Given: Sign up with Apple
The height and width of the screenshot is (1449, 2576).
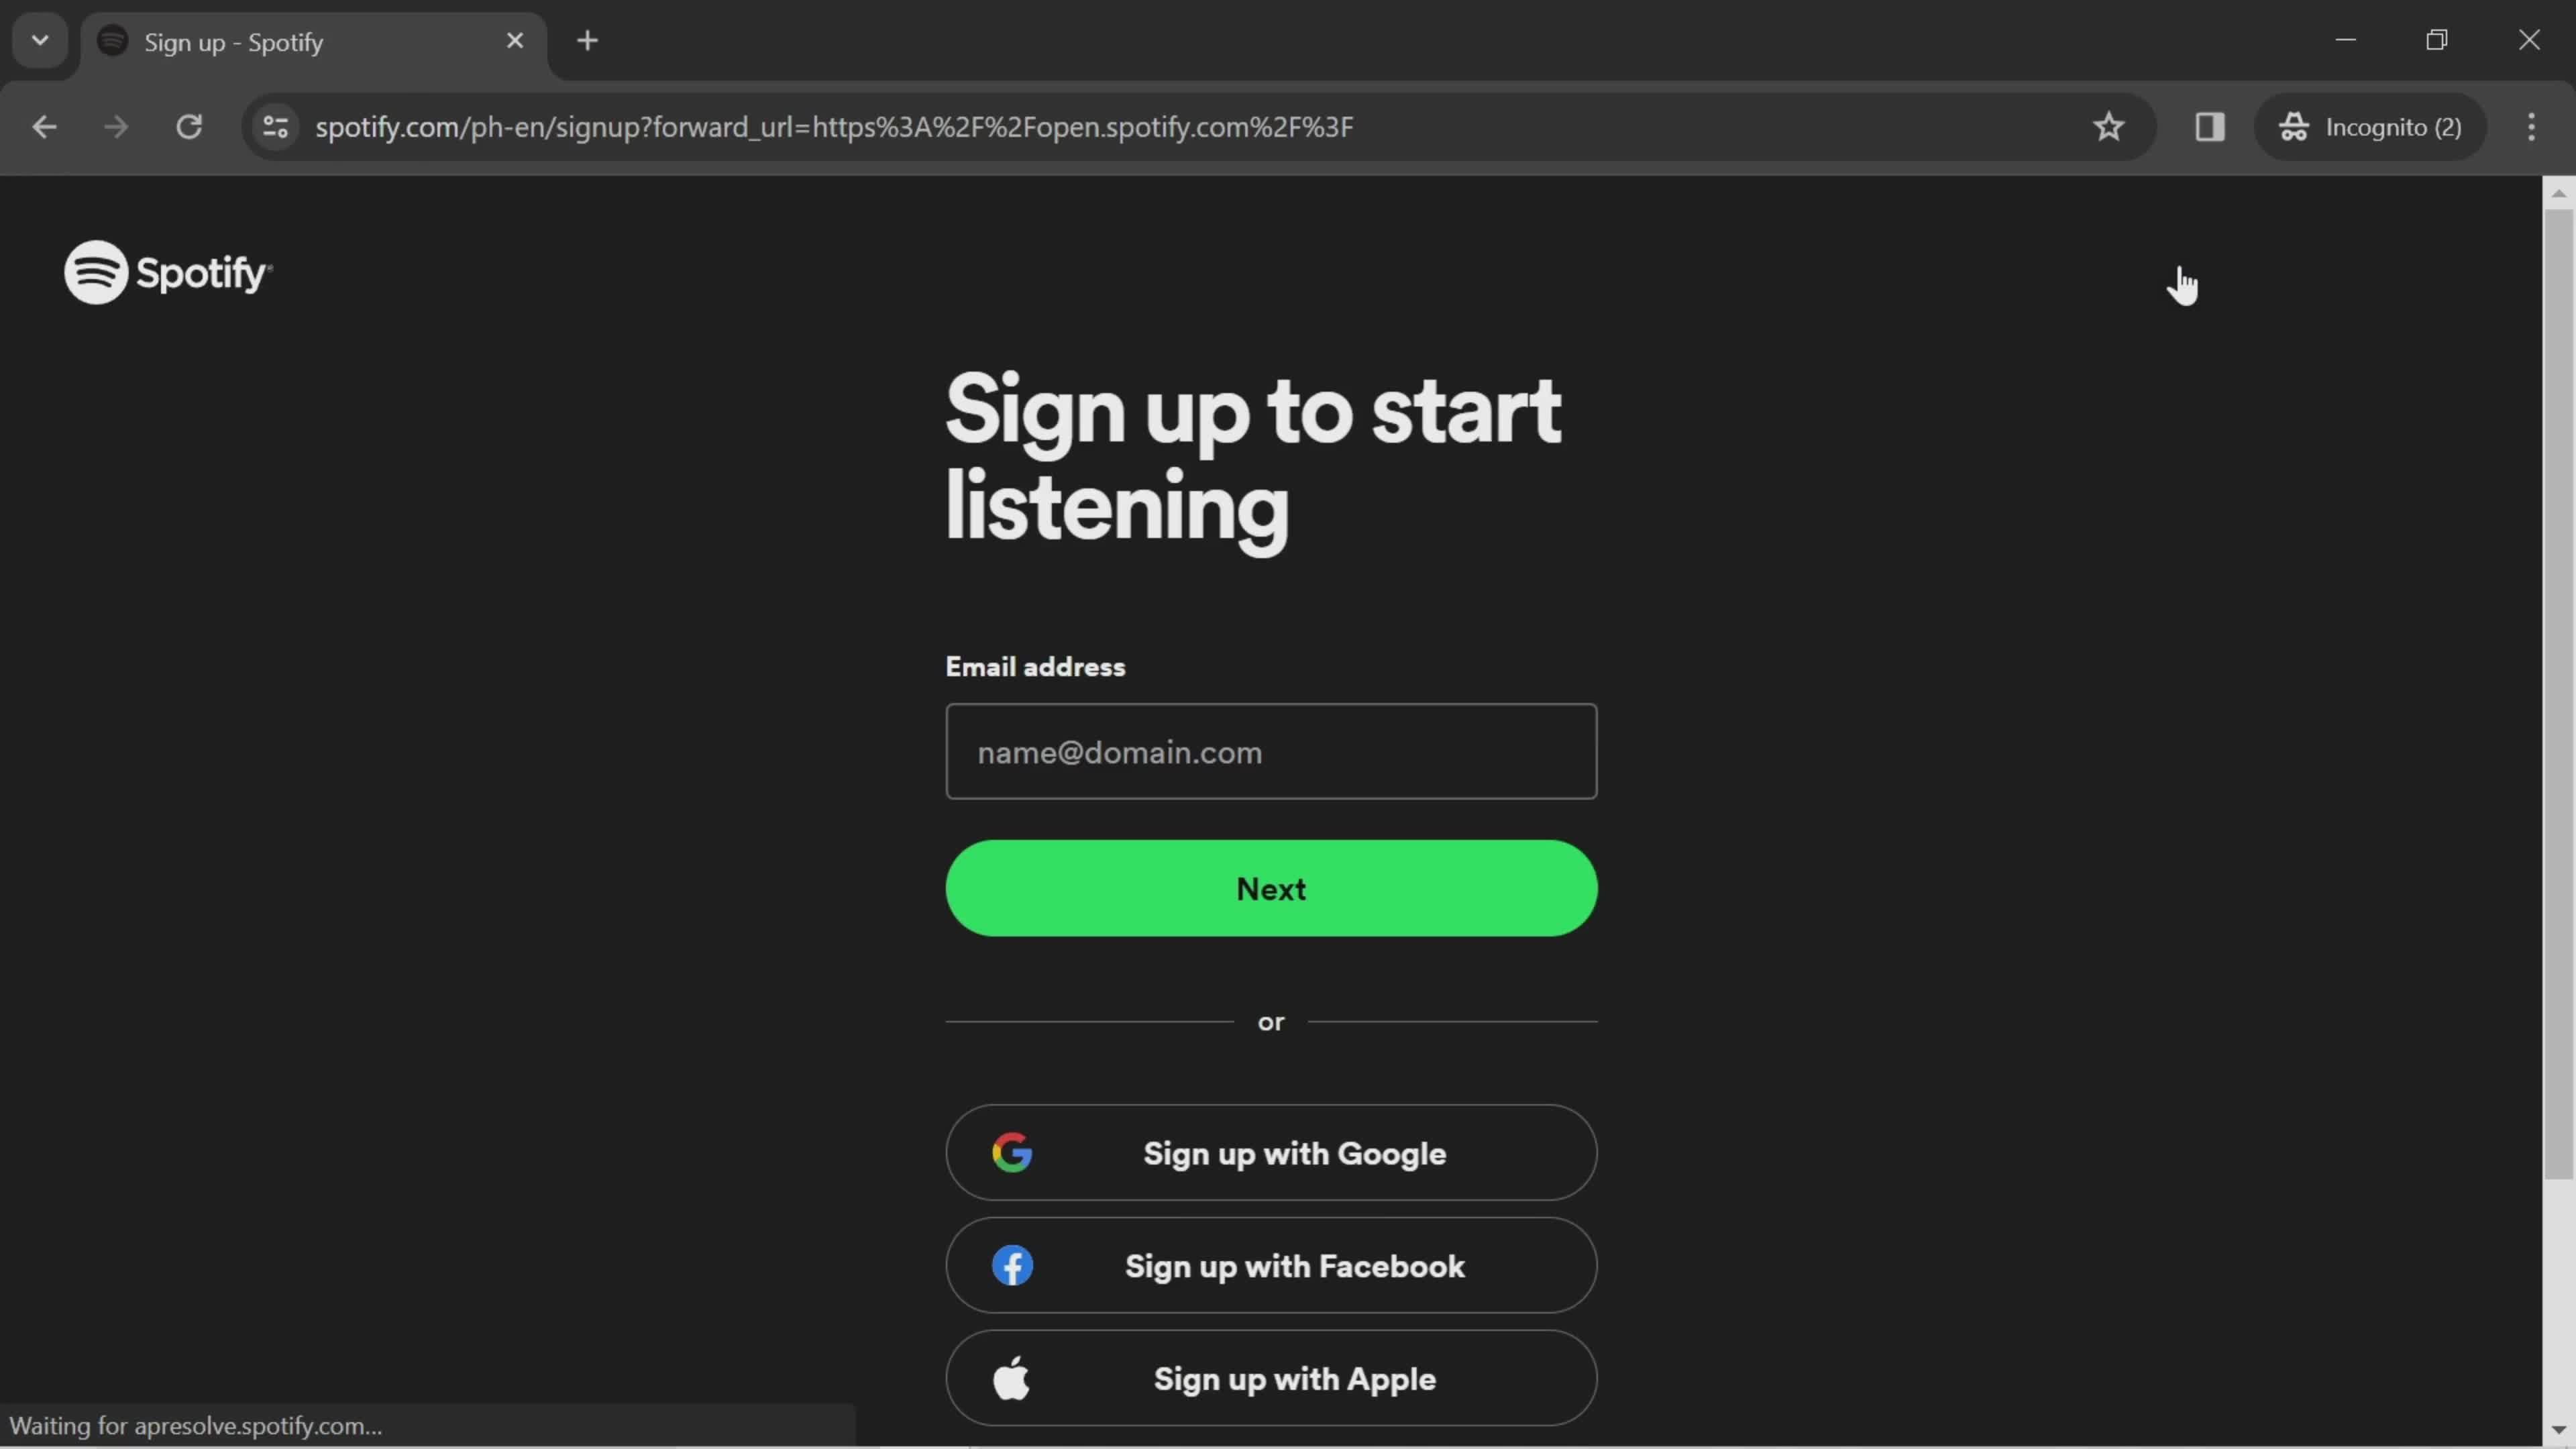Looking at the screenshot, I should click(x=1271, y=1378).
